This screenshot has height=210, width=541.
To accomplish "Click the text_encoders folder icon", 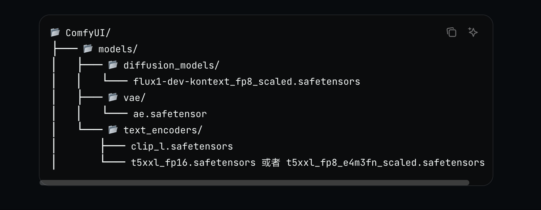I will pos(113,130).
